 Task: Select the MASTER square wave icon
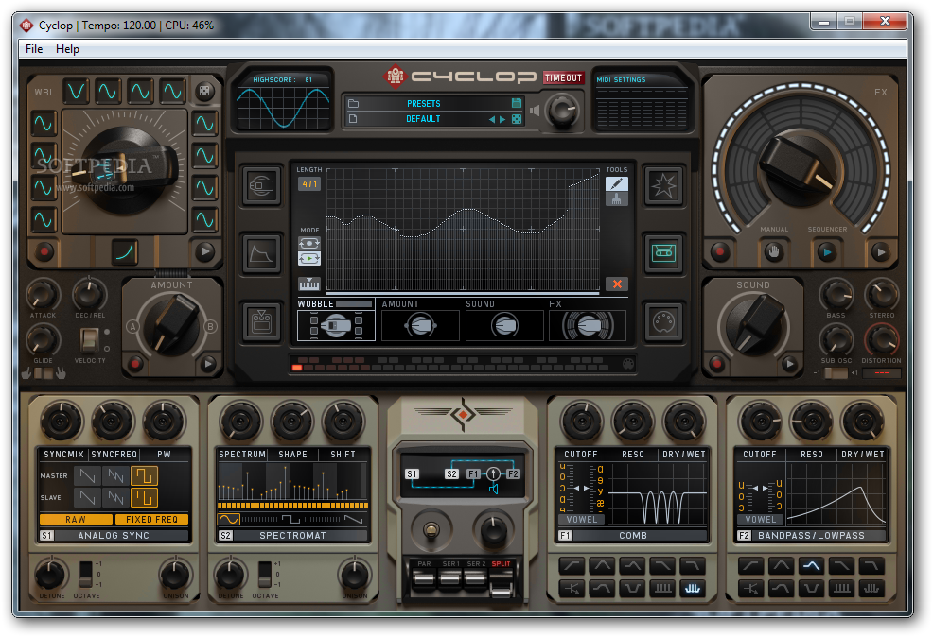[144, 475]
